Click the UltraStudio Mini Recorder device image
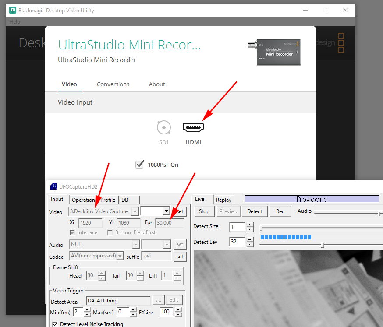Screen dimensions: 383x327 [x=274, y=52]
